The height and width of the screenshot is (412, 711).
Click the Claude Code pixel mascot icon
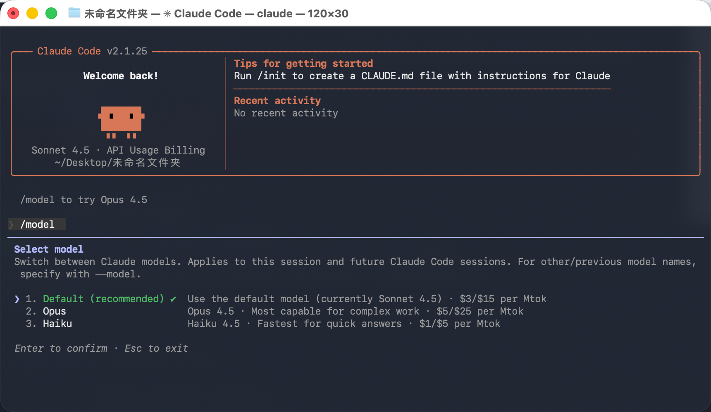click(x=121, y=122)
